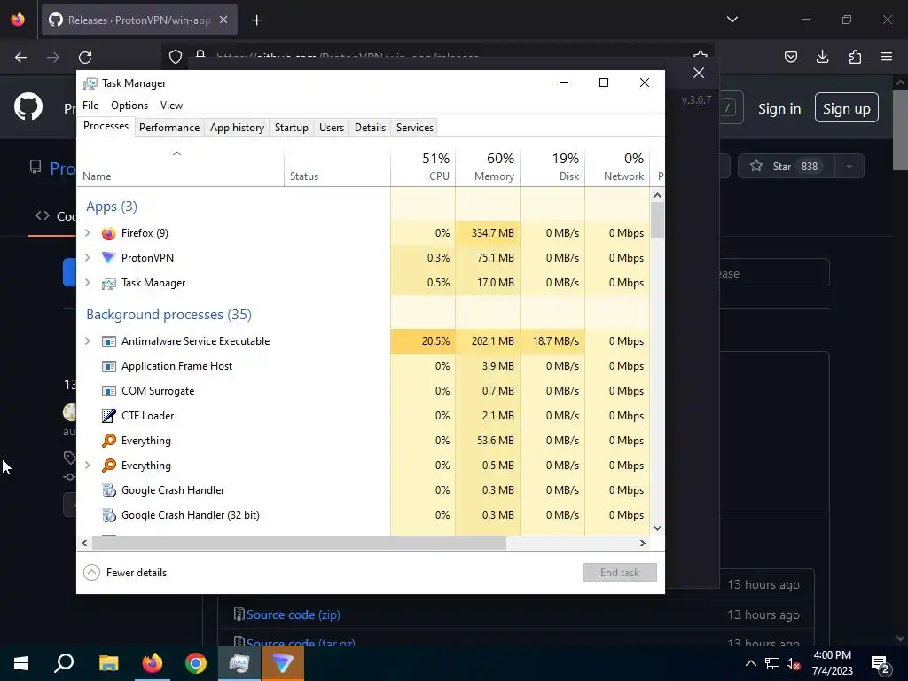This screenshot has height=681, width=908.
Task: Open the notification center icon
Action: [880, 663]
